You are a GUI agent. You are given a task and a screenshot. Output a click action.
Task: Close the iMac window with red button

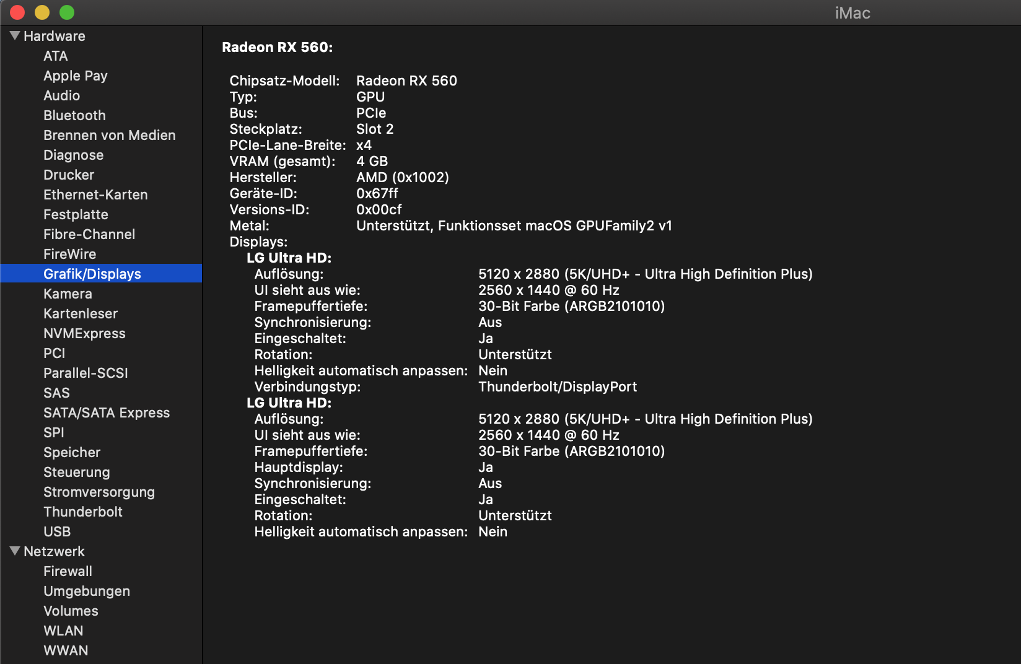[x=17, y=12]
